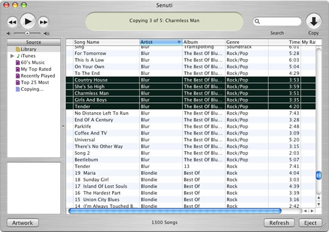Sort by the Time column header
This screenshot has height=232, width=329.
pos(285,42)
